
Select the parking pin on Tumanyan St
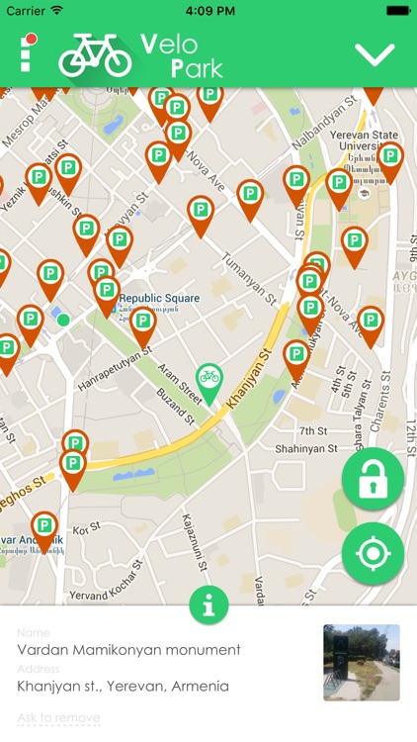(x=201, y=217)
